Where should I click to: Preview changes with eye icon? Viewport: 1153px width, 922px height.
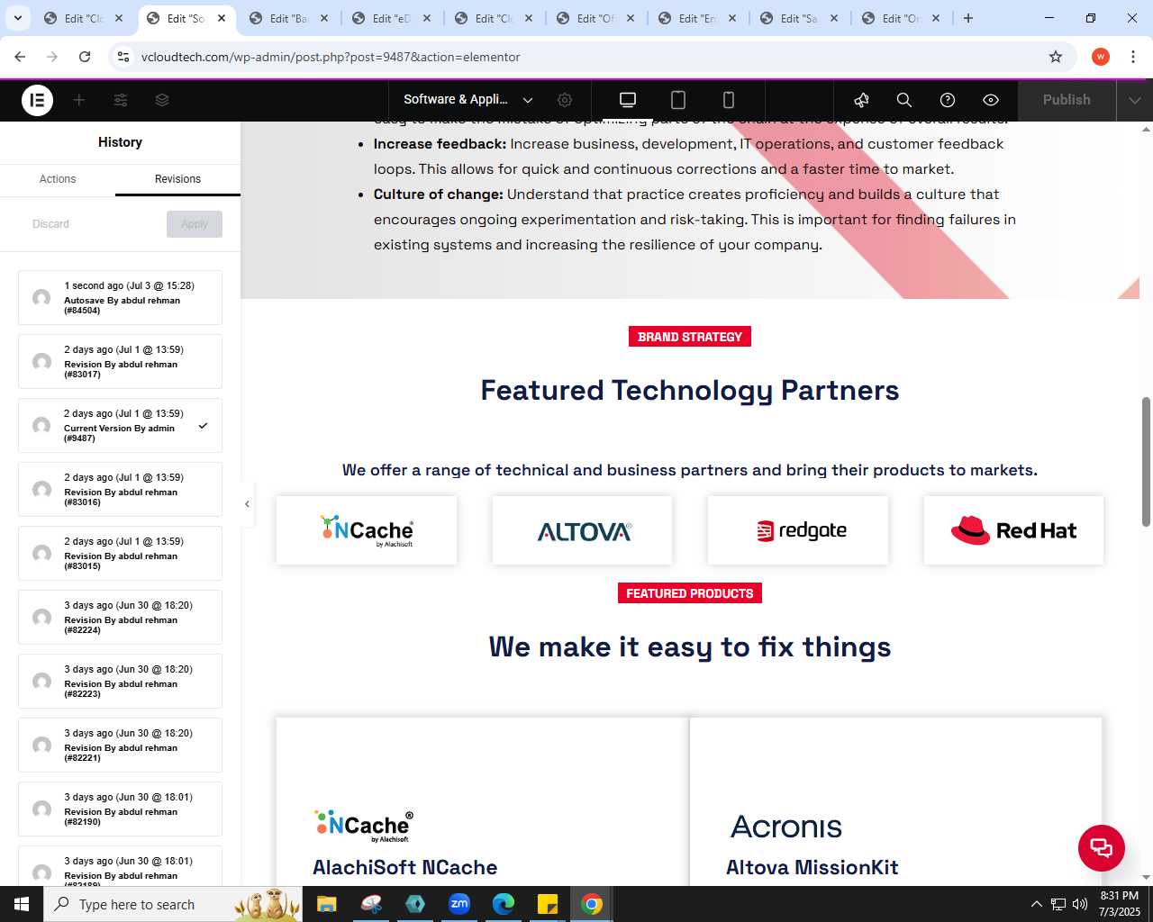[991, 100]
